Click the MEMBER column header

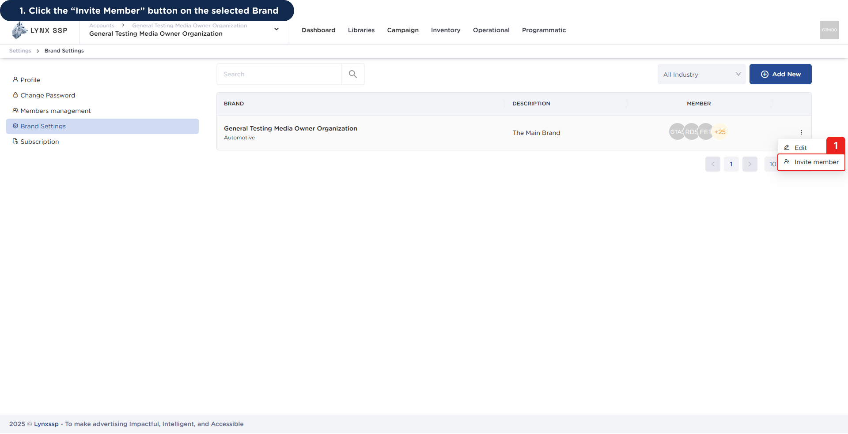699,104
